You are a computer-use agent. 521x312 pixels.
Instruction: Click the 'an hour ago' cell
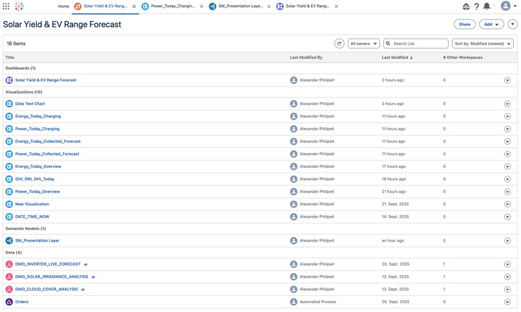393,241
